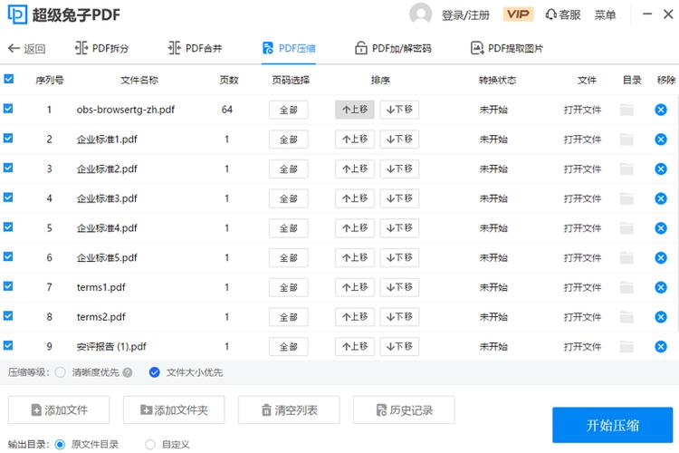The width and height of the screenshot is (679, 453).
Task: Uncheck 企业标准1.pdf row checkbox
Action: (8, 138)
